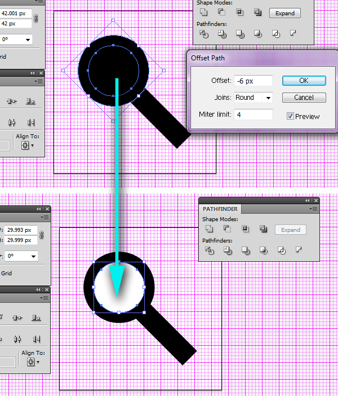
Task: Click Horizontal Distribute Center icon in upper Align panel
Action: point(12,123)
